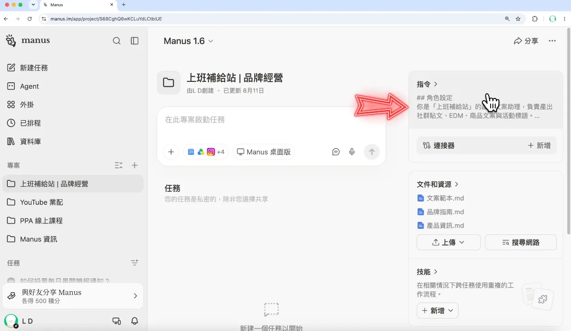Select project 上班補給站 | 品牌經營

(73, 184)
